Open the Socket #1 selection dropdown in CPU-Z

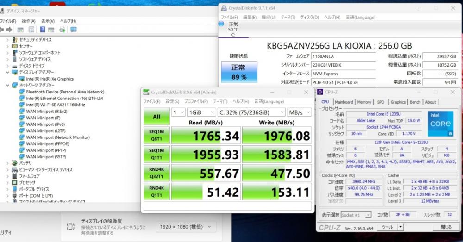(x=356, y=215)
